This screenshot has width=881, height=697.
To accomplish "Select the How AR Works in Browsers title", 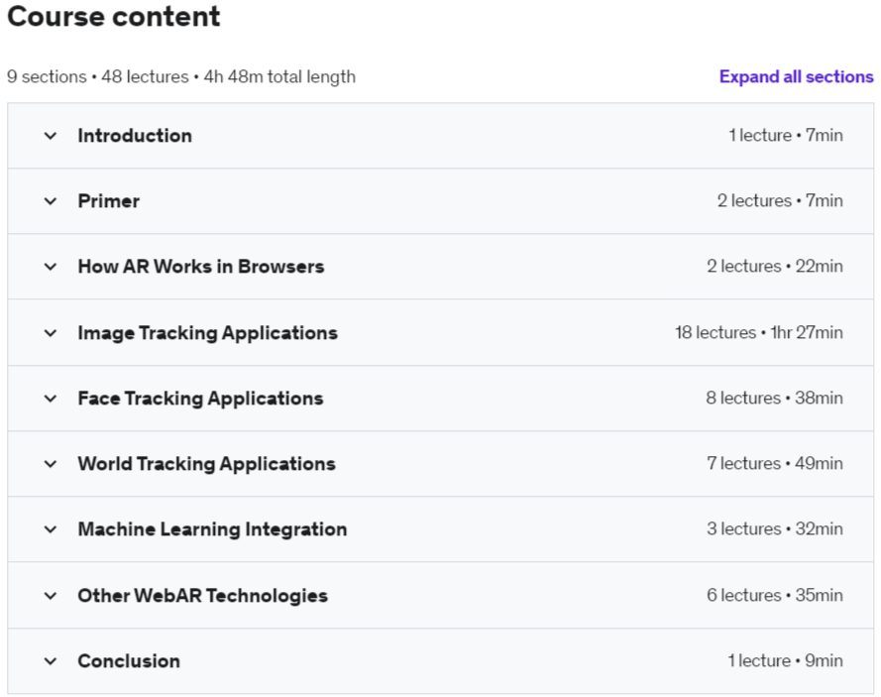I will (201, 267).
